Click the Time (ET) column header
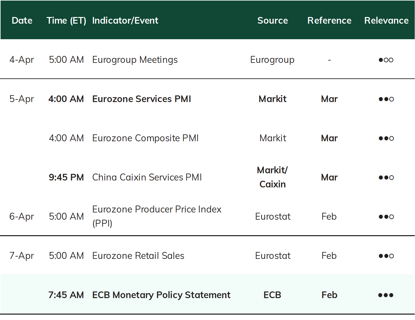The height and width of the screenshot is (320, 415). click(x=66, y=20)
